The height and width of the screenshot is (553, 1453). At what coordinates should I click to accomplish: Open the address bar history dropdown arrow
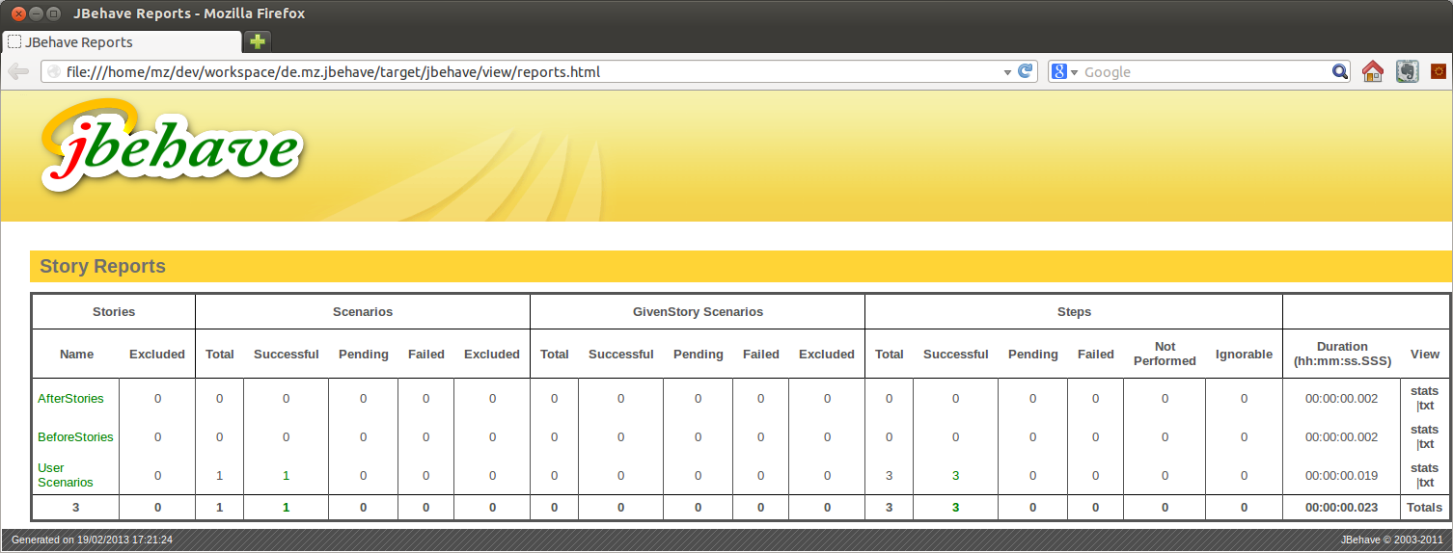1007,72
